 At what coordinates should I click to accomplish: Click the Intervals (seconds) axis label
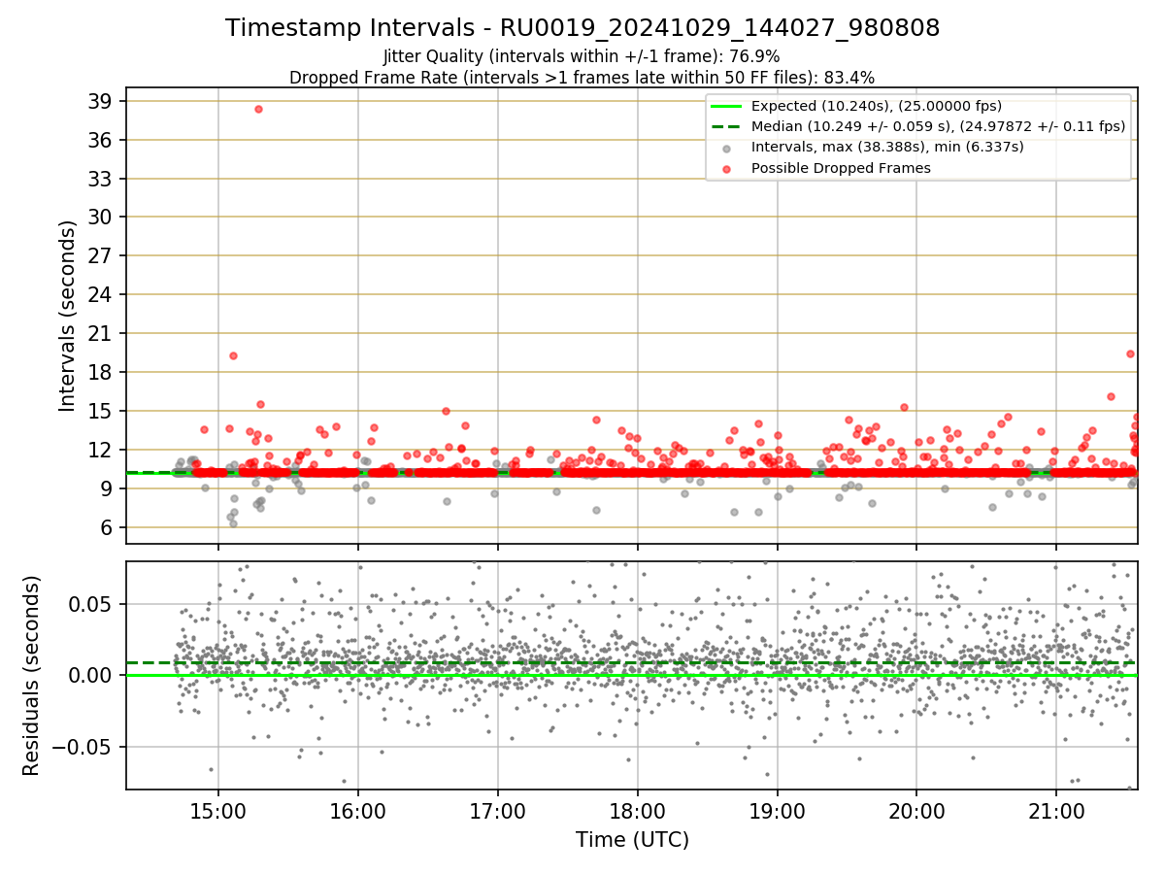68,316
